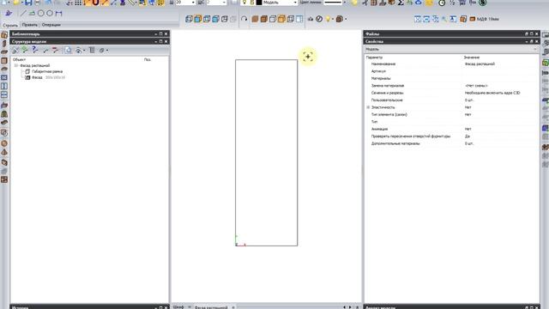The height and width of the screenshot is (309, 549).
Task: Click the Анимация property row
Action: [x=451, y=129]
